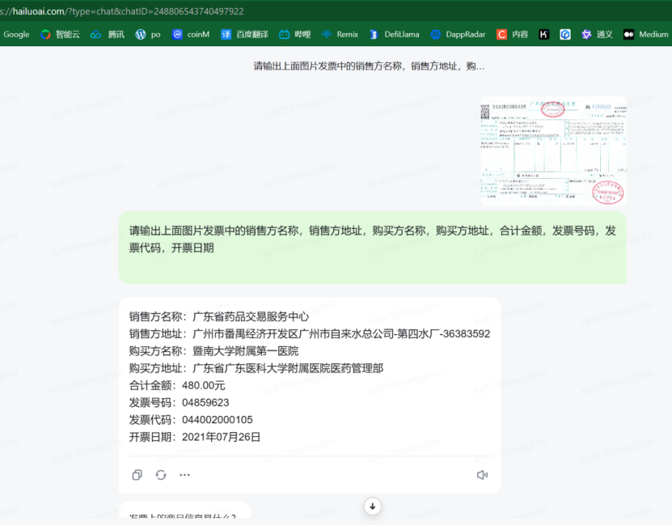Click the 合计金额 480.00元 line
Viewport: 672px width, 526px height.
(177, 385)
